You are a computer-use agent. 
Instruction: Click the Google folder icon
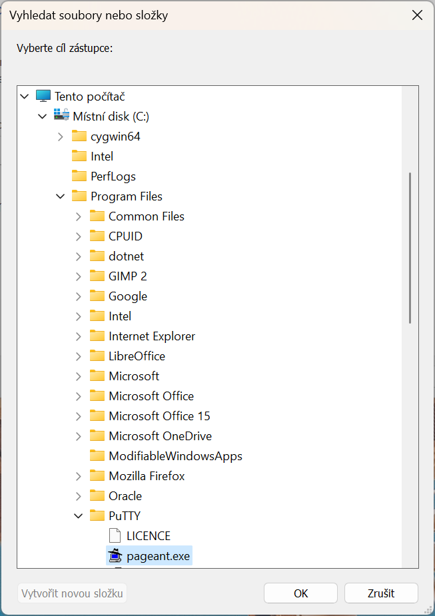(97, 296)
